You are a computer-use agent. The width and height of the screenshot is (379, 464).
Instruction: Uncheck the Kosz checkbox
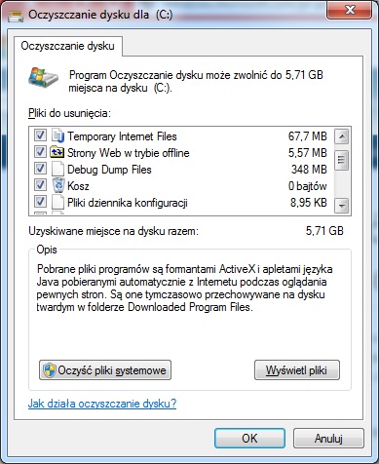(40, 185)
